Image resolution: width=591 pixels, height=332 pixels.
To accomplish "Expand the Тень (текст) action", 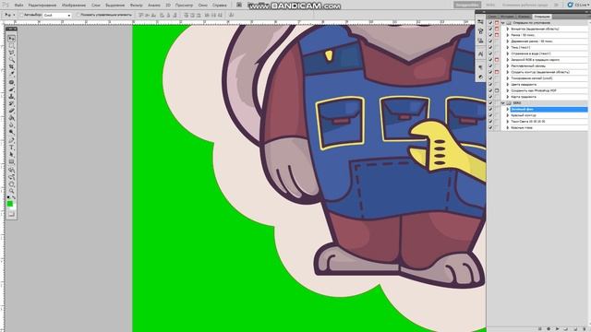I will point(508,47).
